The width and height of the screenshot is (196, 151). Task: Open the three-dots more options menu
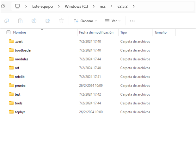coord(132,21)
